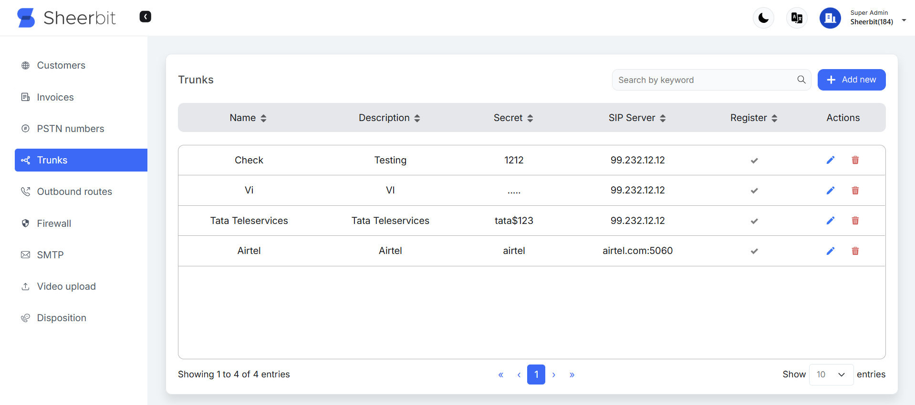
Task: Jump to last page with double arrow
Action: pos(572,375)
